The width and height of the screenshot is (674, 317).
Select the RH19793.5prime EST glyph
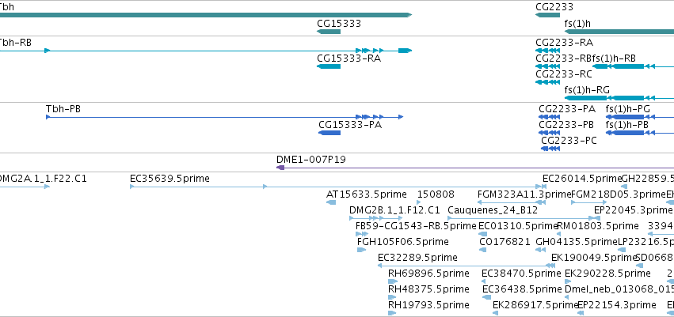tap(392, 313)
